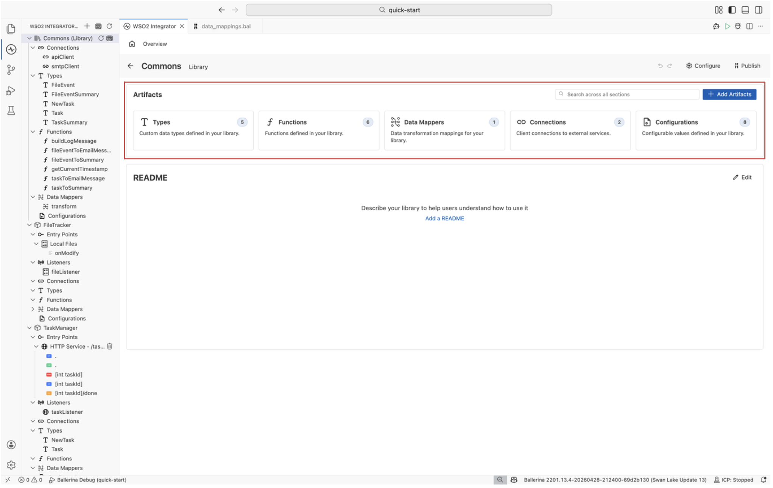Viewport: 773px width, 488px height.
Task: Open the Manage settings gear
Action: click(x=11, y=465)
